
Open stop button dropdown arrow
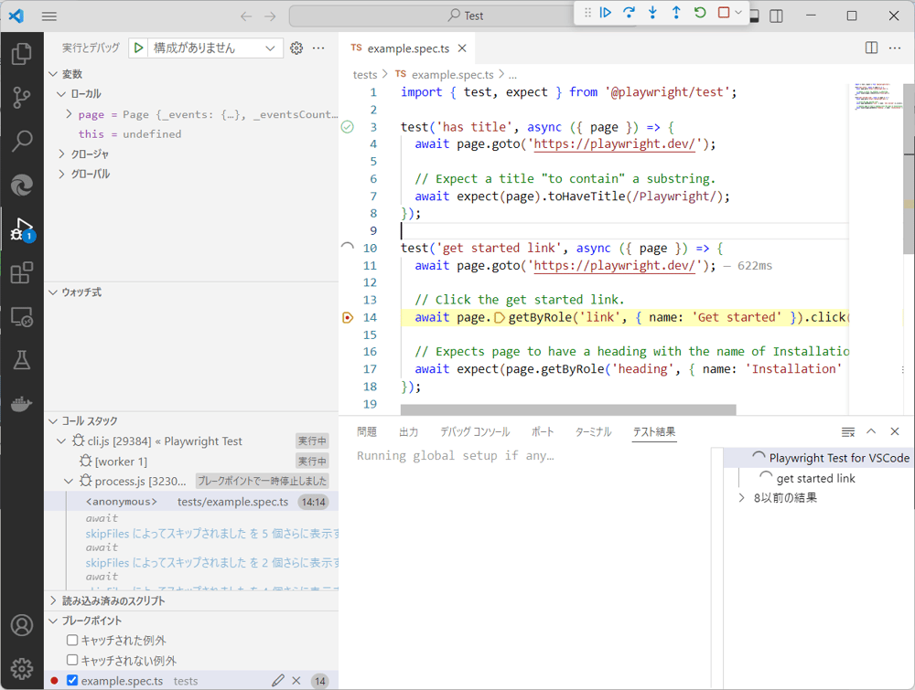click(738, 13)
